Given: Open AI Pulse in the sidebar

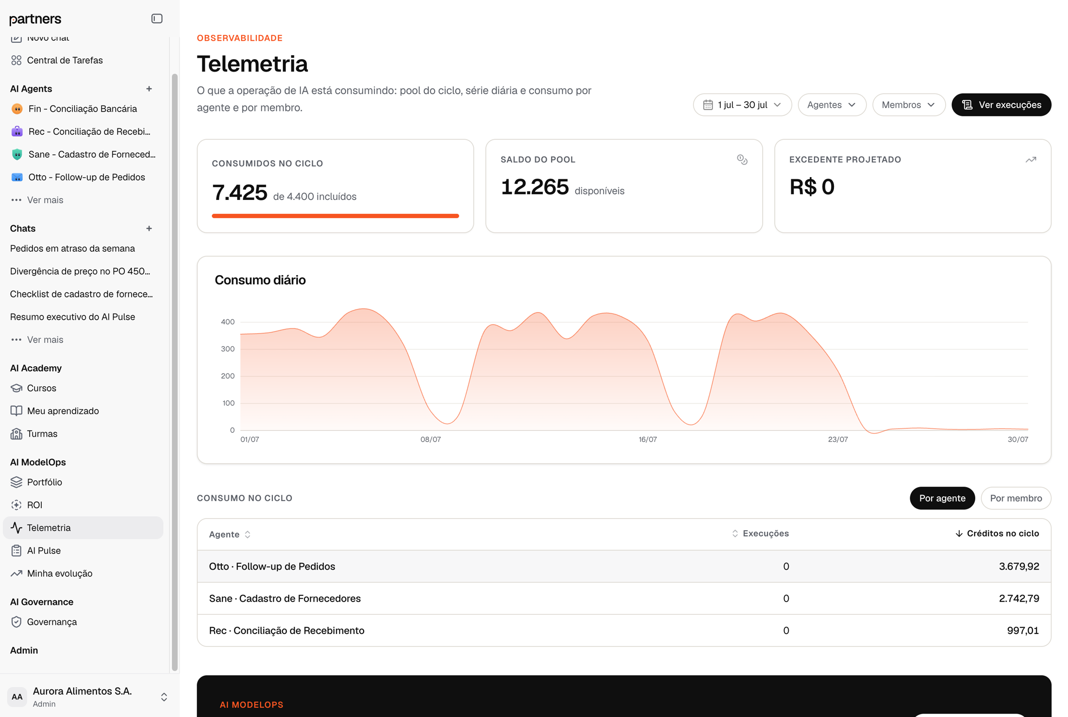Looking at the screenshot, I should pos(83,551).
